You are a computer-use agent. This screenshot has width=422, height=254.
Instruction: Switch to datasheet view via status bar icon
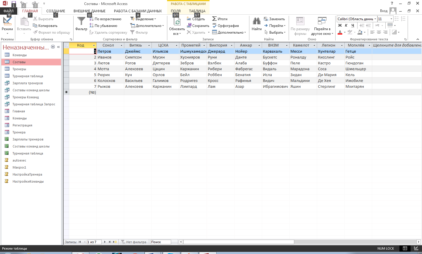[x=405, y=248]
